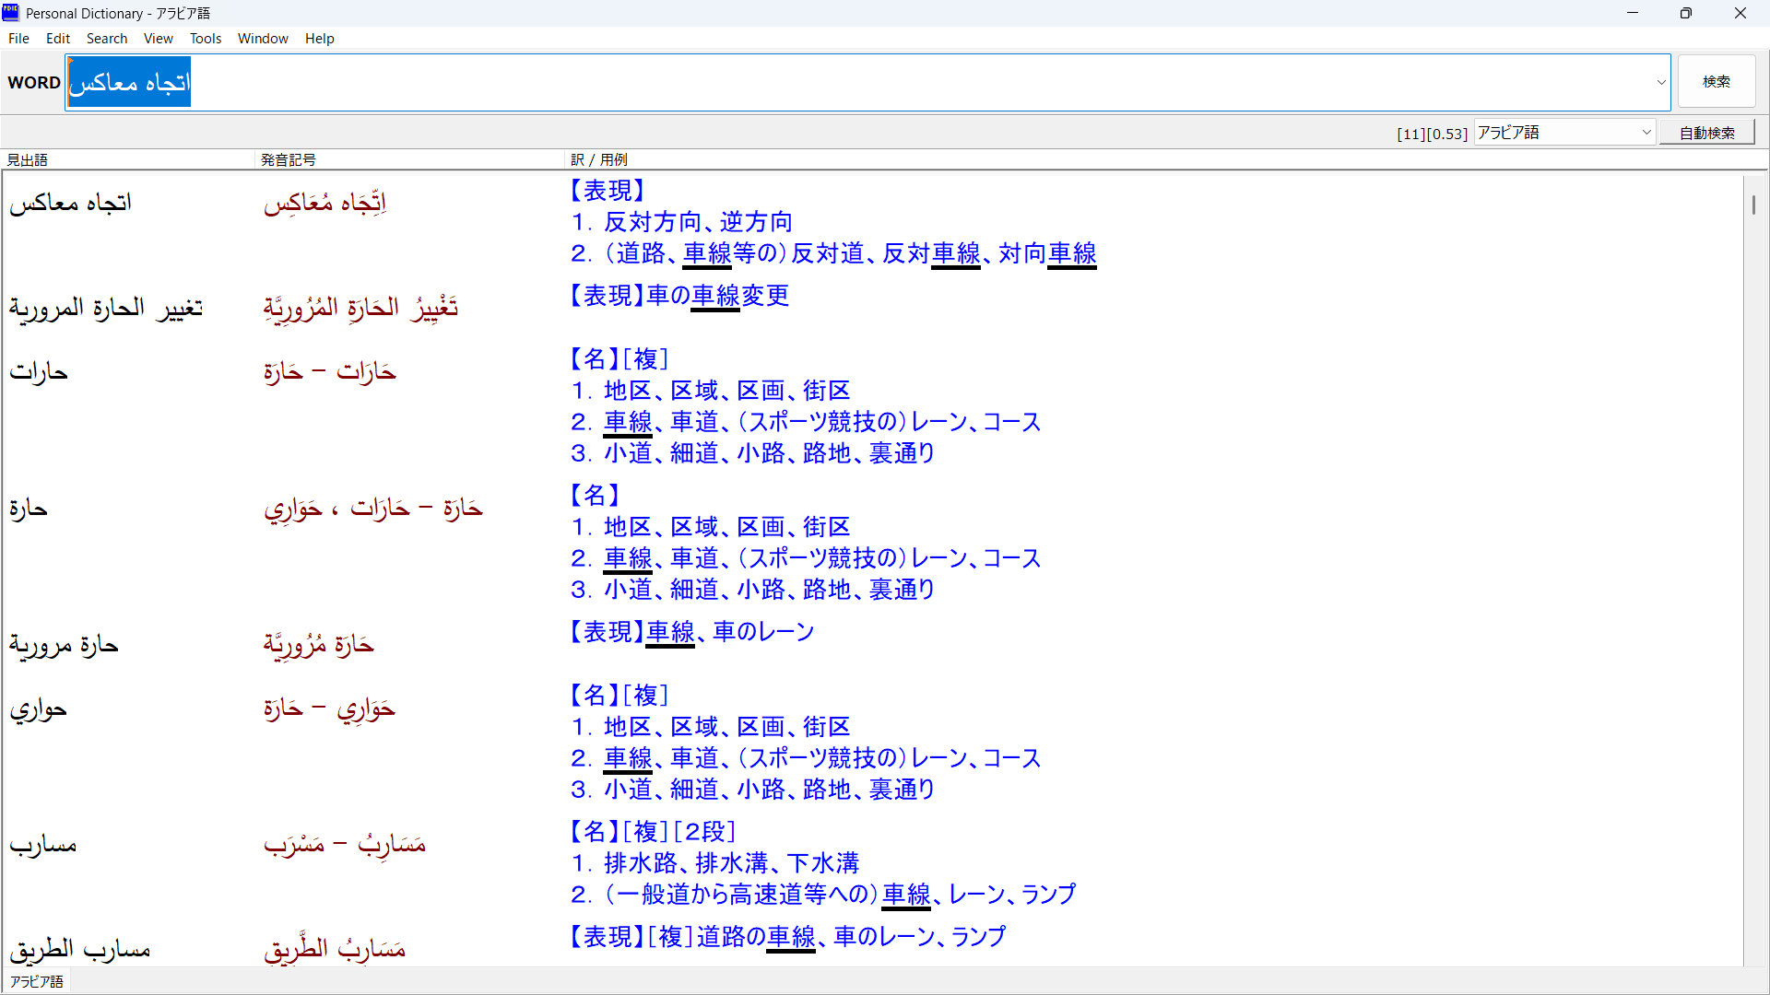The height and width of the screenshot is (995, 1770).
Task: Open the Search menu
Action: tap(107, 39)
